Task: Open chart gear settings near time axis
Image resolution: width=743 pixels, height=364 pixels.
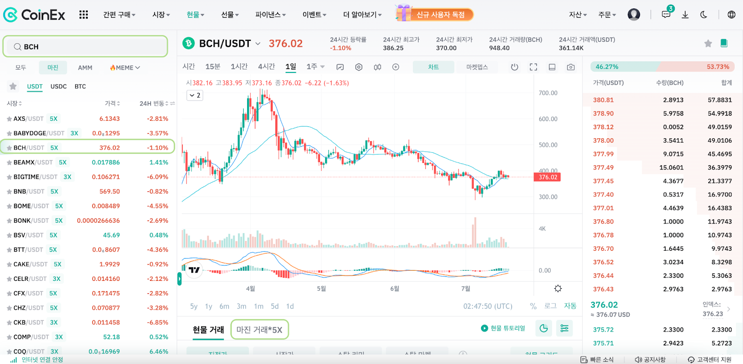Action: [558, 288]
